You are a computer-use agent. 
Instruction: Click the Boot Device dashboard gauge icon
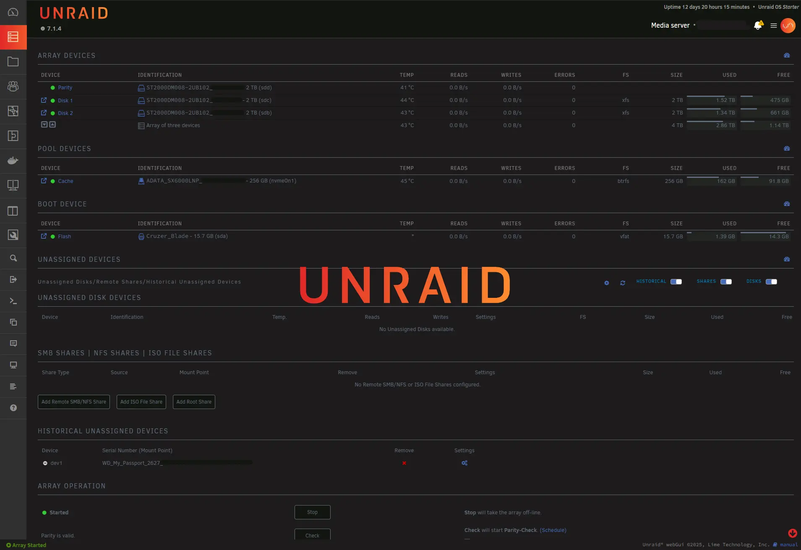pos(787,204)
